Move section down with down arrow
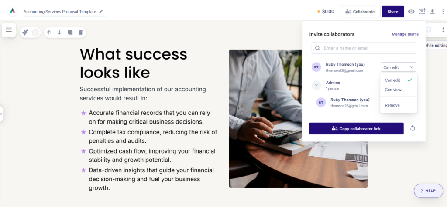Screen dimensions: 447x207 tap(59, 33)
